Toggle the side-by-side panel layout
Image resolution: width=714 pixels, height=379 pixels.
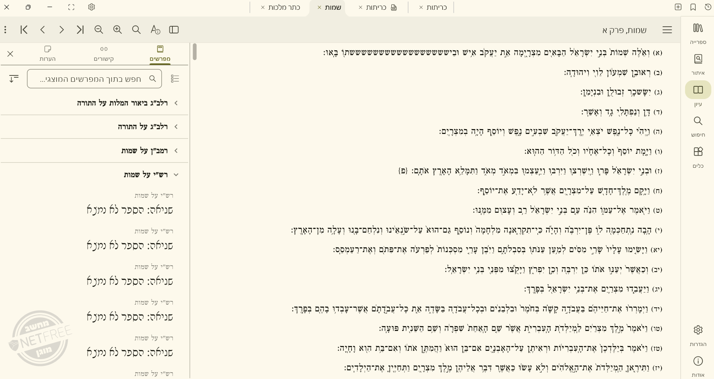click(173, 30)
